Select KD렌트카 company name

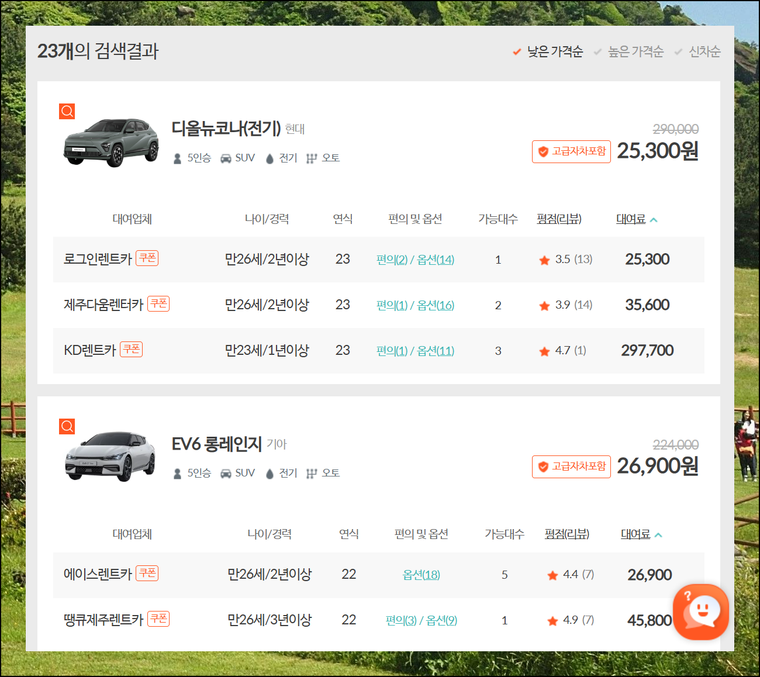pos(90,350)
